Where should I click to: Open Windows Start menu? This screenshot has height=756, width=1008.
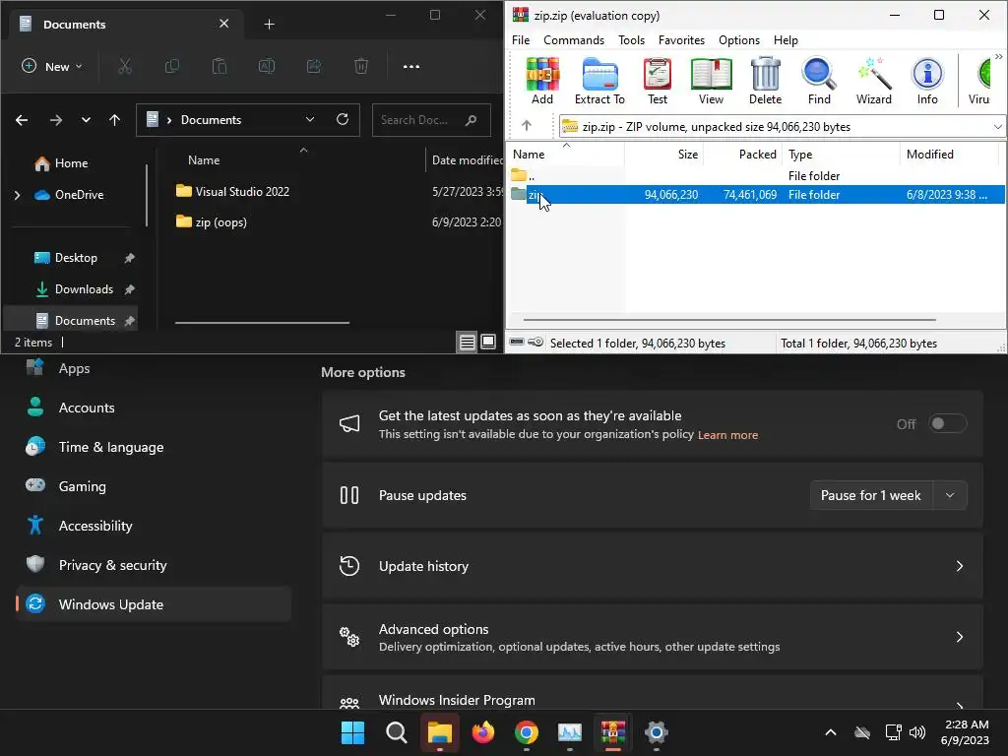click(353, 732)
